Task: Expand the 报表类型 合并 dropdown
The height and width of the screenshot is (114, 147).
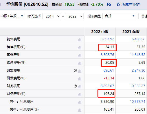Action: [x=119, y=16]
